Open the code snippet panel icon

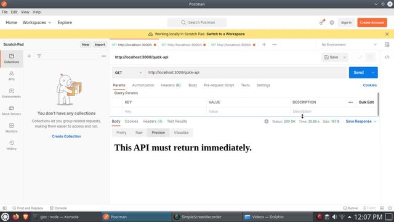[387, 57]
